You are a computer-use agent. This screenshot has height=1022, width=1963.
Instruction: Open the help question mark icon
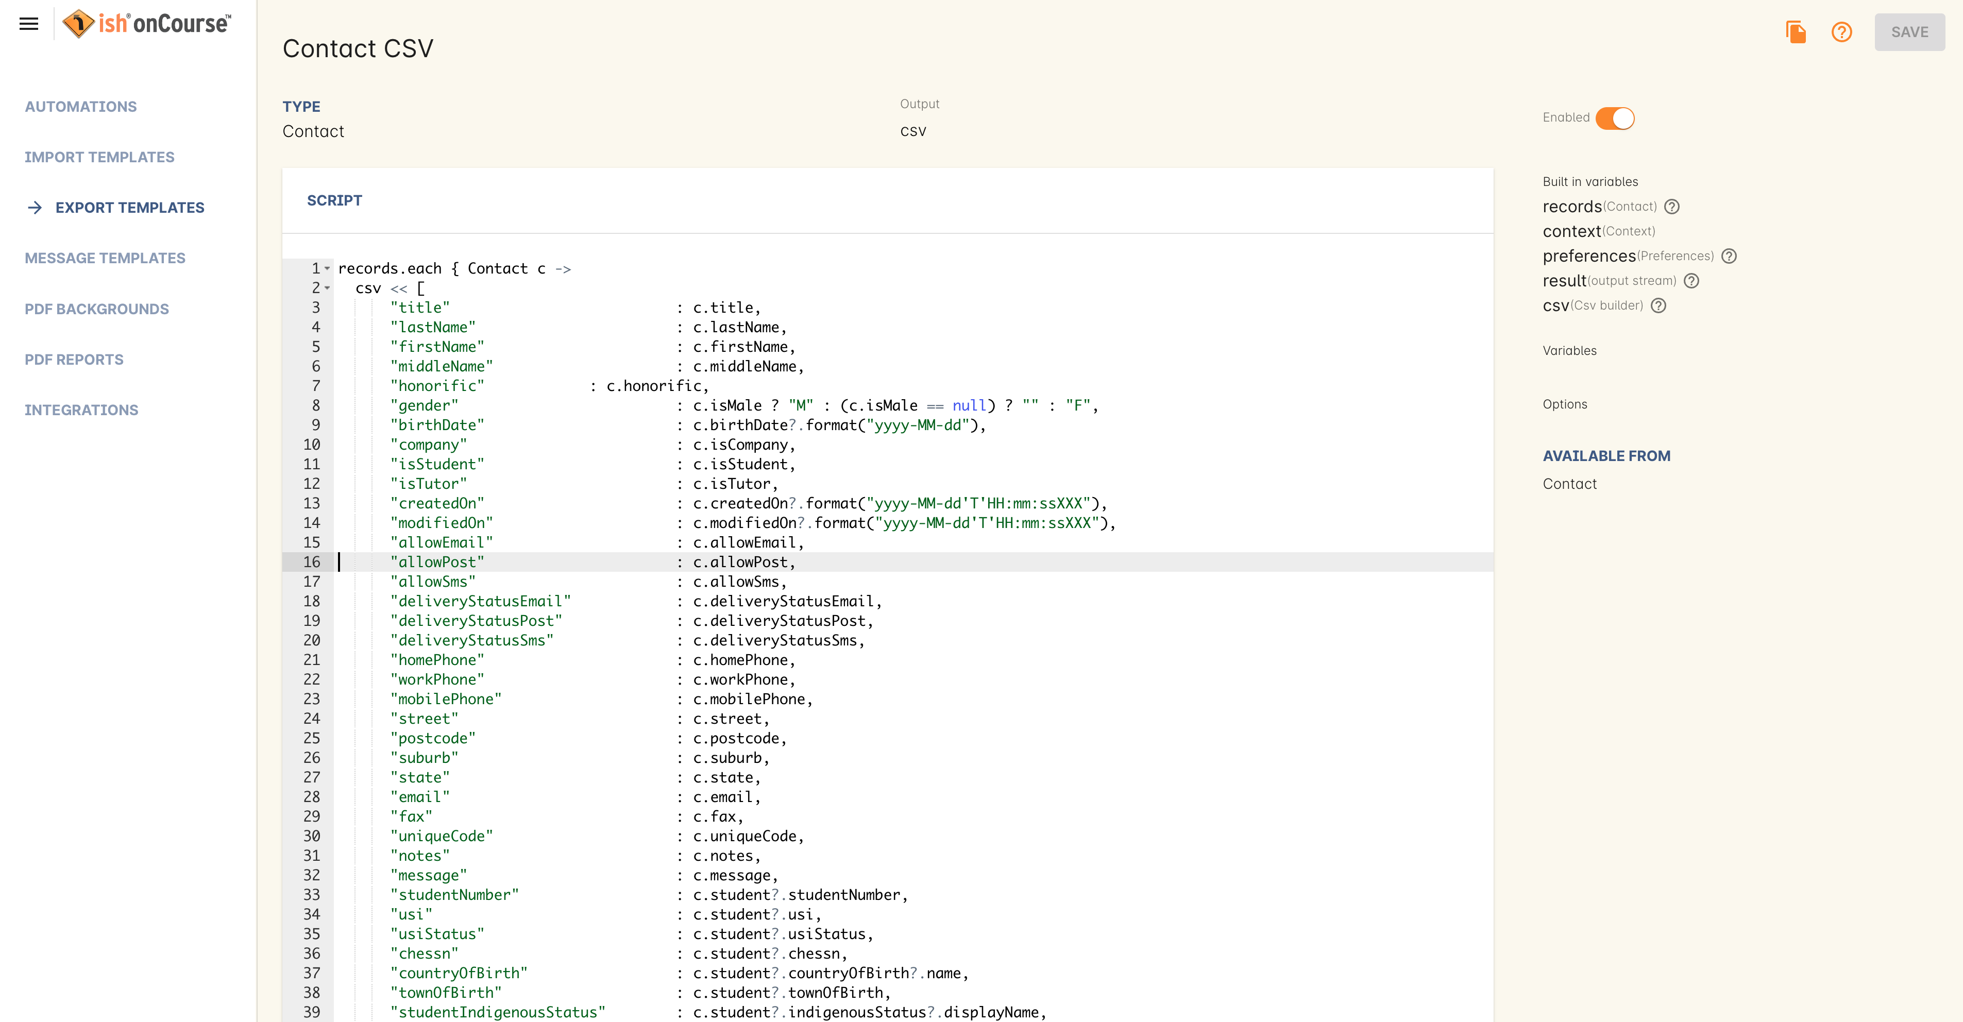point(1842,31)
